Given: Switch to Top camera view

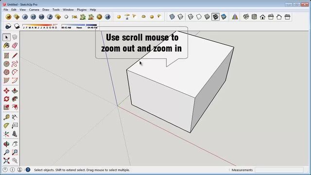Looking at the screenshot, I should click(254, 17).
